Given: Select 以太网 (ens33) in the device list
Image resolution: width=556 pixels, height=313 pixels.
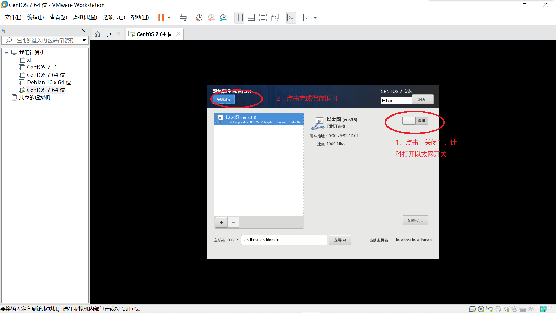Looking at the screenshot, I should (259, 119).
